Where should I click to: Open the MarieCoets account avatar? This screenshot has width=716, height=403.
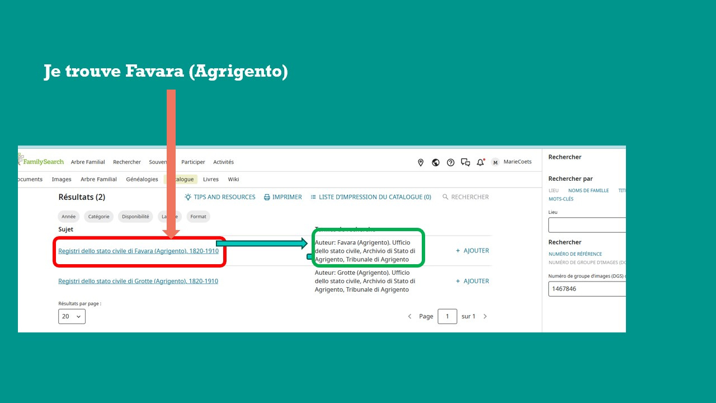pyautogui.click(x=495, y=162)
